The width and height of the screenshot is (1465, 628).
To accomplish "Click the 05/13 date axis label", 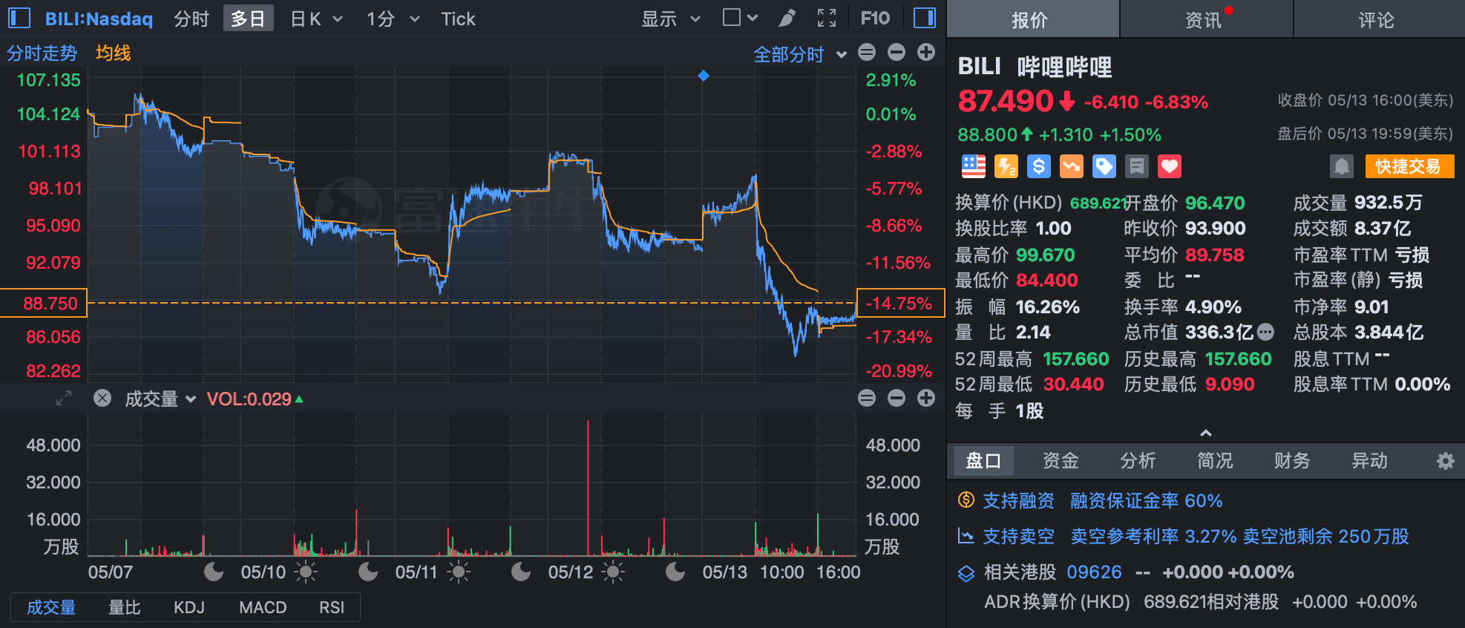I will [725, 572].
